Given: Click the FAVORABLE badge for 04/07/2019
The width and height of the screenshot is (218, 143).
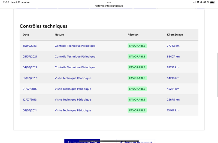Looking at the screenshot, I should point(137,67).
